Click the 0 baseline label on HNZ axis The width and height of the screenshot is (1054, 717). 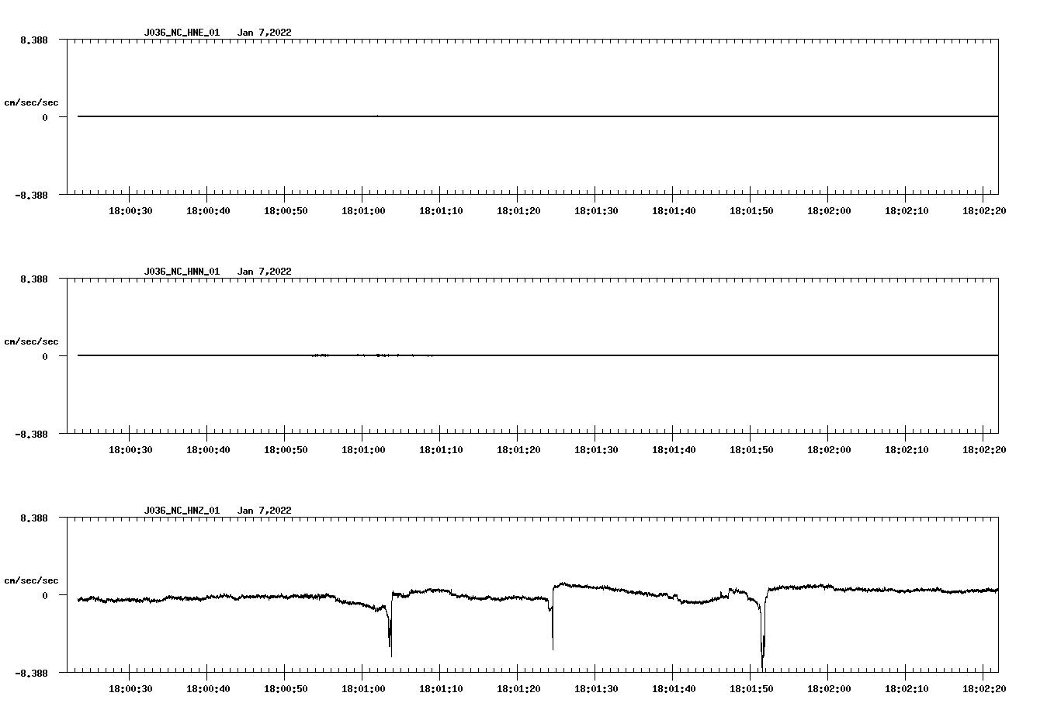pos(45,595)
